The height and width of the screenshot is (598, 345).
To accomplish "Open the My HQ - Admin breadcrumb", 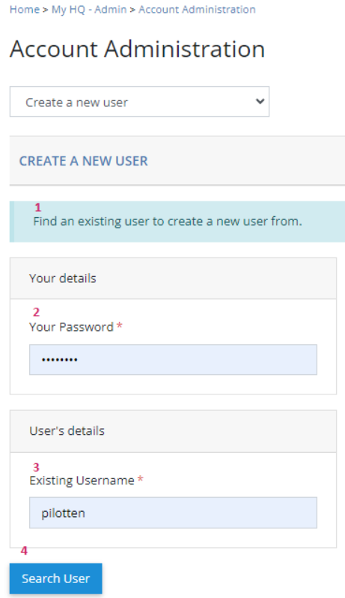I will tap(89, 10).
